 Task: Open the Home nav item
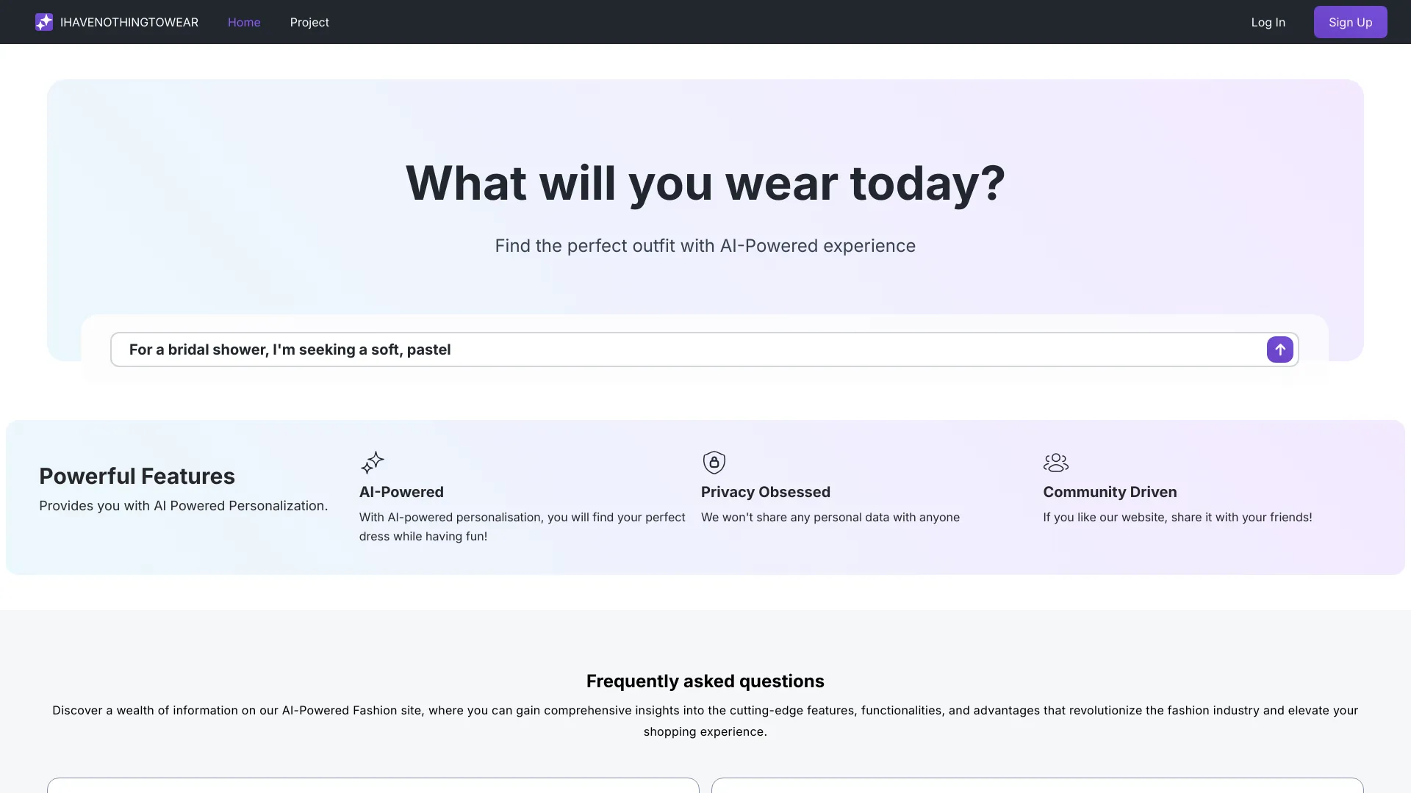[x=244, y=22]
